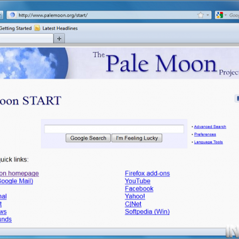This screenshot has height=239, width=239.
Task: Open the Yahoo! quick link
Action: [x=135, y=196]
